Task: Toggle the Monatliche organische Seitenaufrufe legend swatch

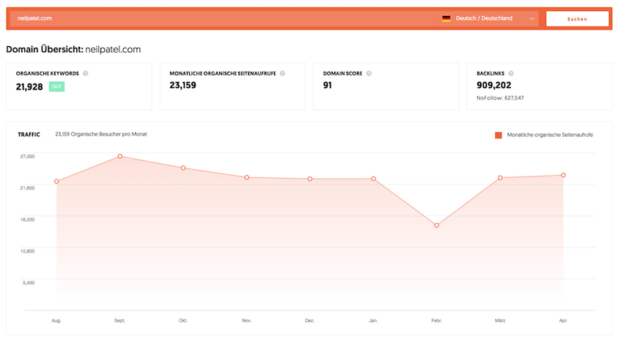Action: (498, 135)
